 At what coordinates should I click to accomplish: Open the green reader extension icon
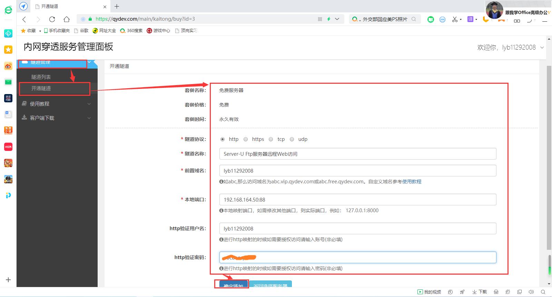[431, 19]
